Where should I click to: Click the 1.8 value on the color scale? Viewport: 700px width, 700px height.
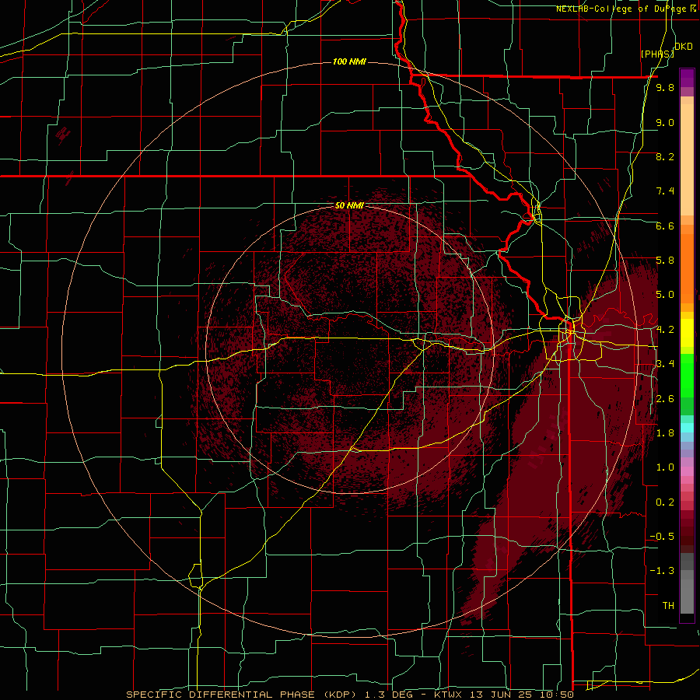pyautogui.click(x=665, y=433)
